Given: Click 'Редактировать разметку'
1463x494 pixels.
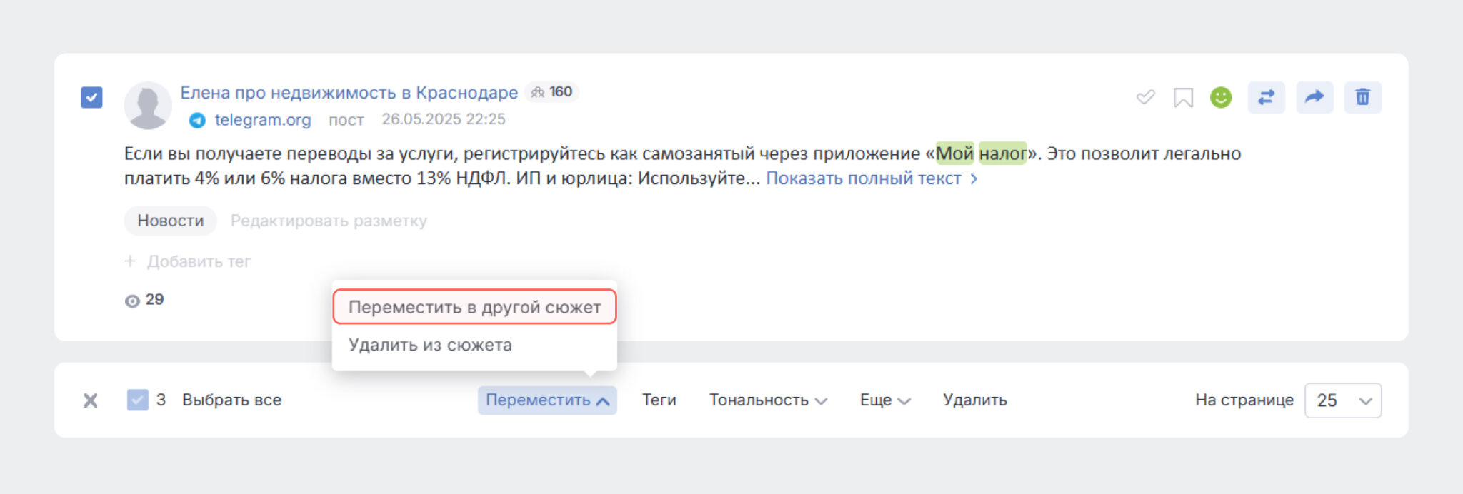Looking at the screenshot, I should [329, 221].
